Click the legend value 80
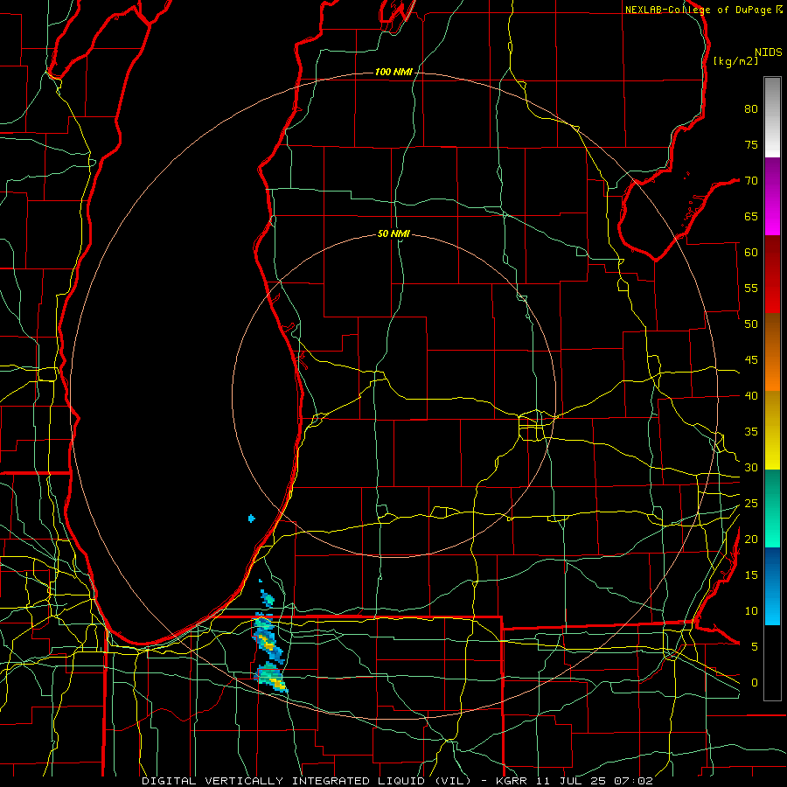The image size is (787, 787). tap(751, 109)
